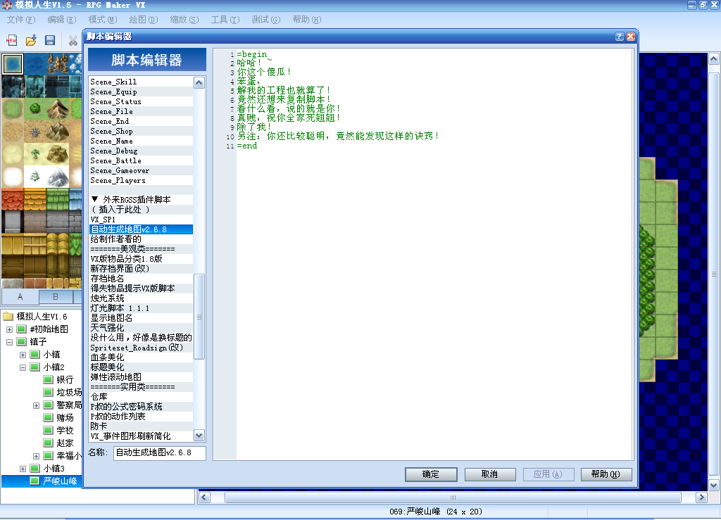
Task: Select Scene_Battle in script list
Action: coord(141,160)
